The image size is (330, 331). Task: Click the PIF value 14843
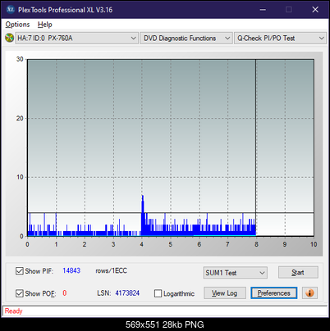(71, 270)
